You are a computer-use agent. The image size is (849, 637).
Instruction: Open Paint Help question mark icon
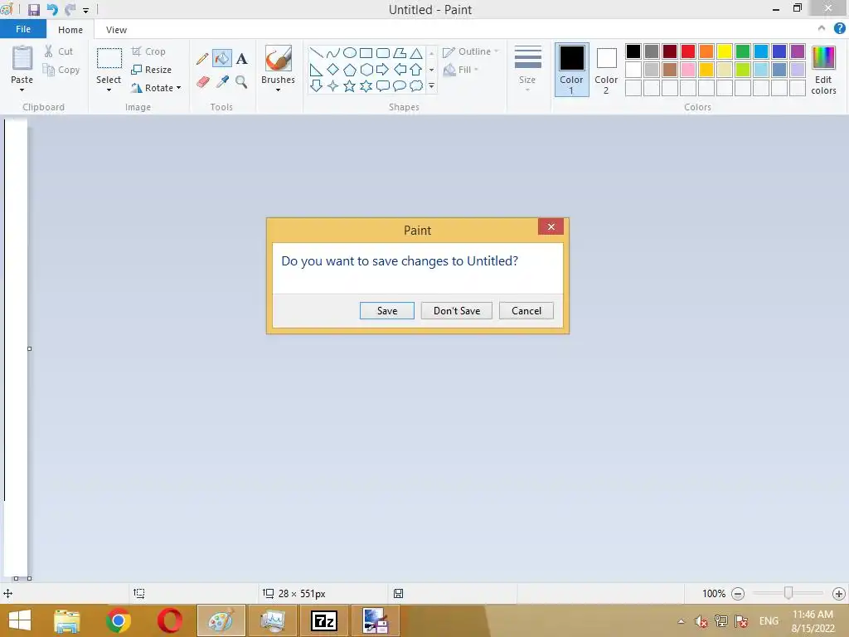click(839, 29)
